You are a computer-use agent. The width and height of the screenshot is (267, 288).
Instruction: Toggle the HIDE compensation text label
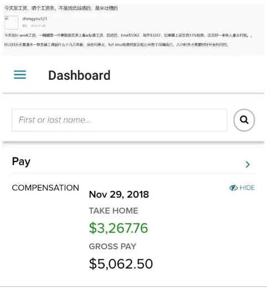247,188
